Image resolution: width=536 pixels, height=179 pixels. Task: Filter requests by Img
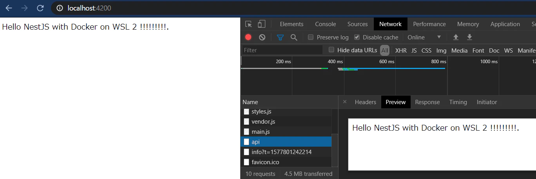[x=441, y=50]
